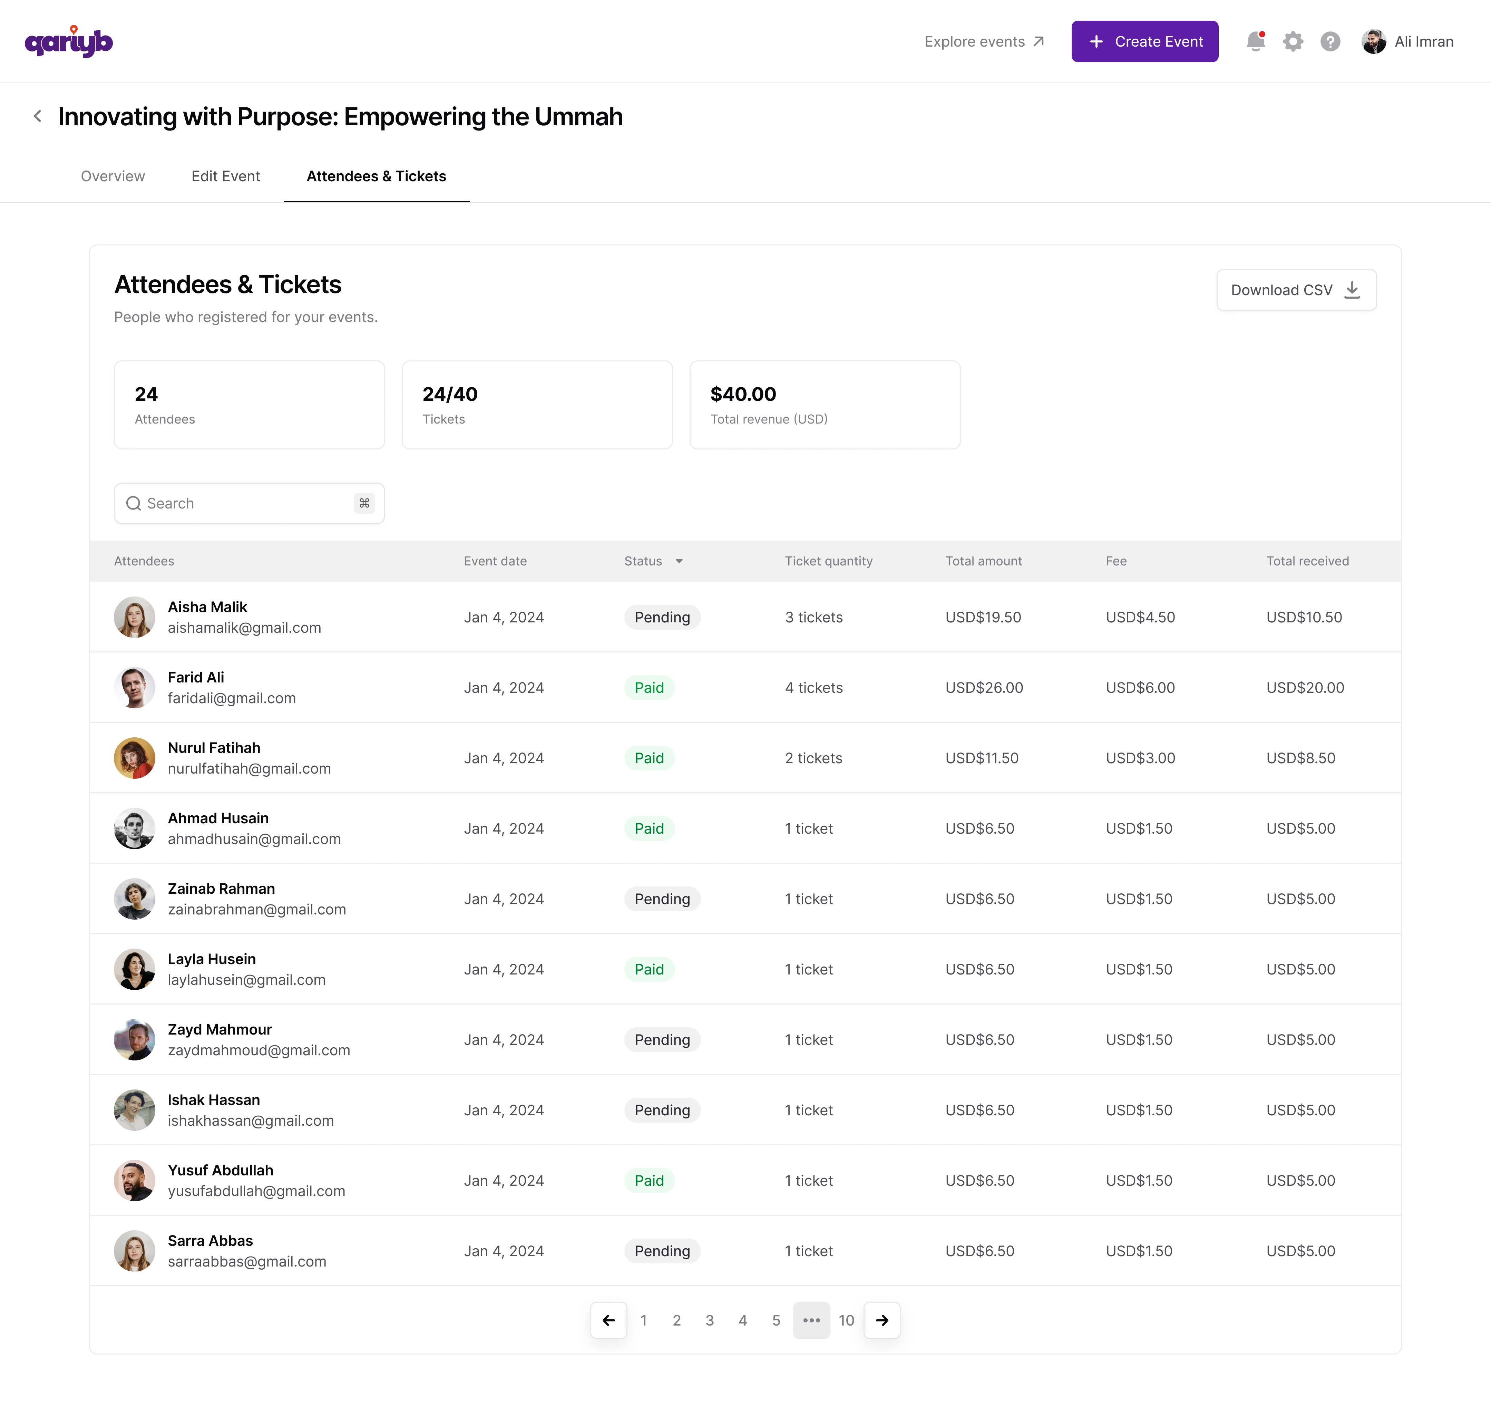Click the qariyb logo
The height and width of the screenshot is (1426, 1491).
point(68,41)
